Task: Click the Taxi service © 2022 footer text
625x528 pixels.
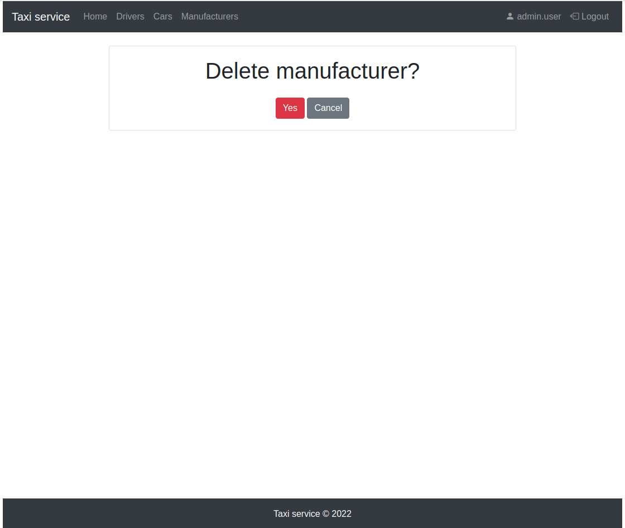Action: [x=312, y=513]
